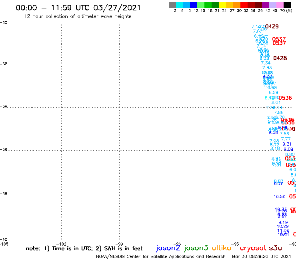
Task: Click the cryosat satellite legend label
Action: [253, 248]
